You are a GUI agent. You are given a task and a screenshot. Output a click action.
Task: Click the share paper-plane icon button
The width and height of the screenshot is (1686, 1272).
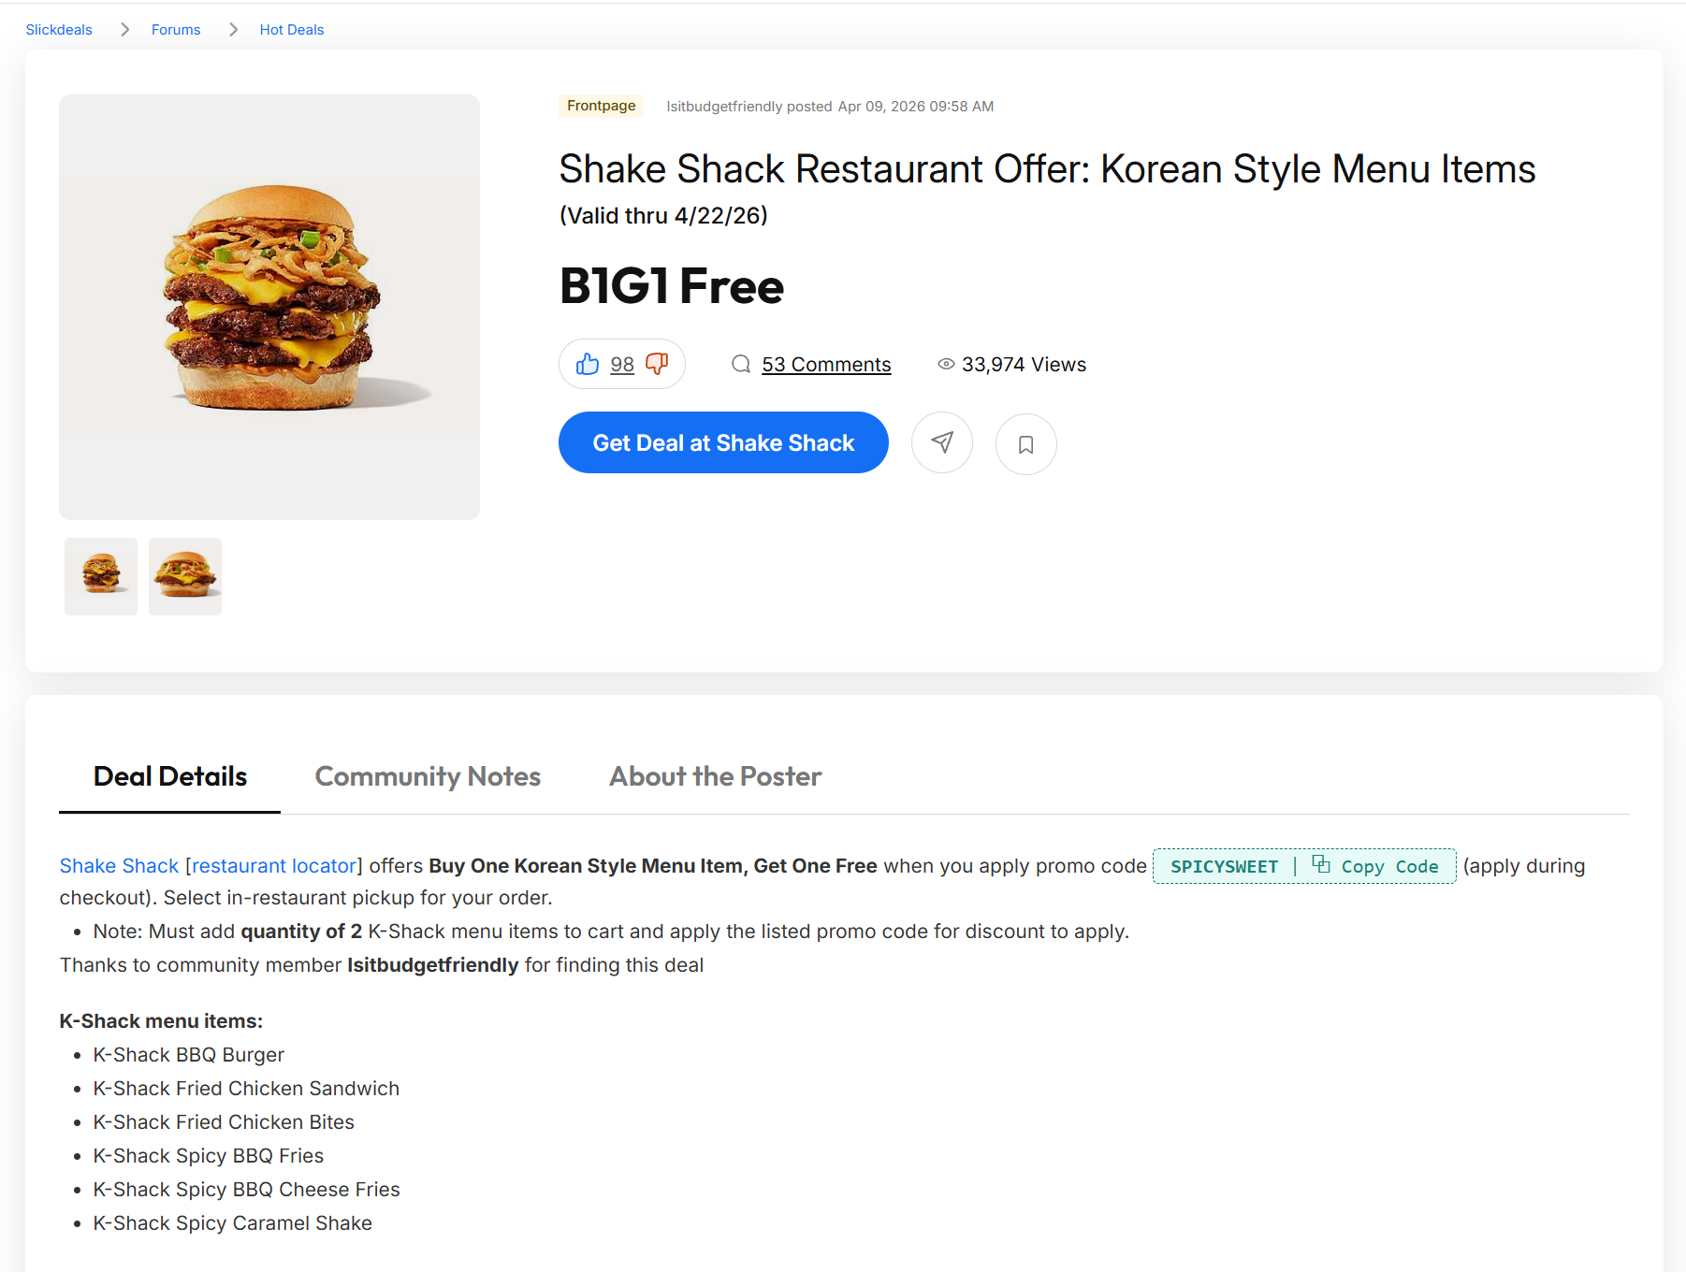tap(942, 442)
